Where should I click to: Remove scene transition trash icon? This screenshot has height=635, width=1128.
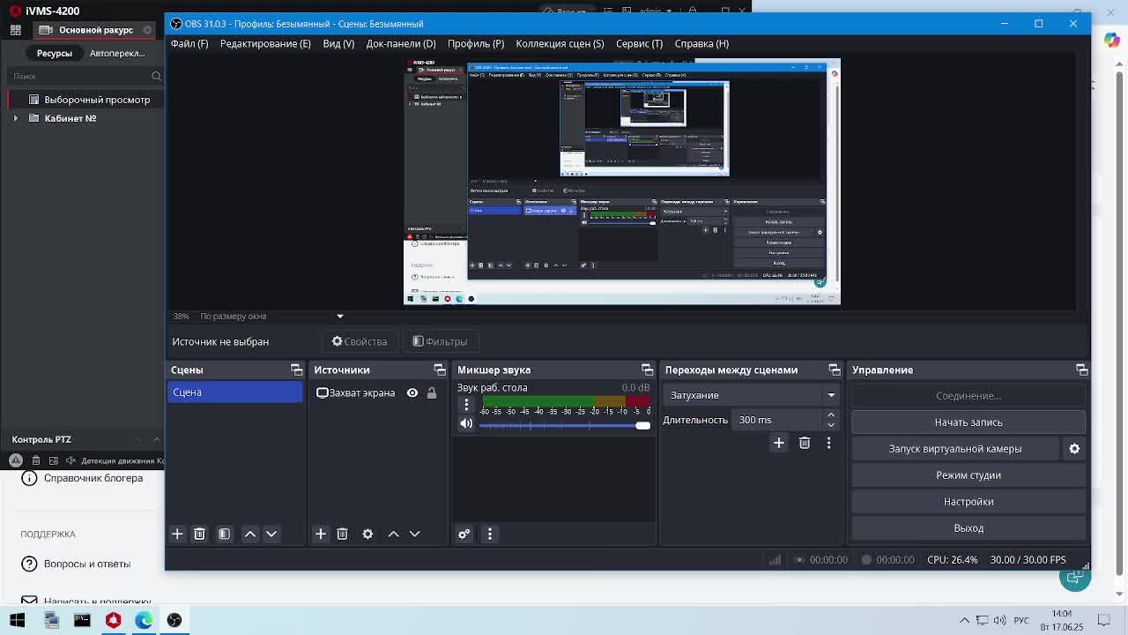point(805,443)
